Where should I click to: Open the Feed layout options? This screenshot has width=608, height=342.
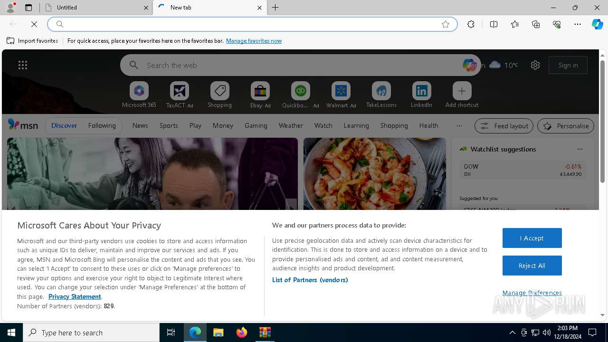click(x=504, y=126)
